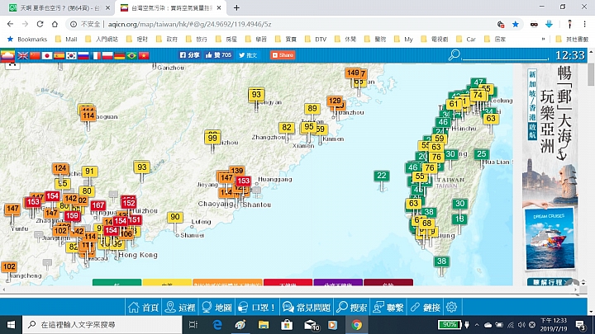This screenshot has width=595, height=334.
Task: Click the Facebook 分享 share button
Action: (189, 55)
